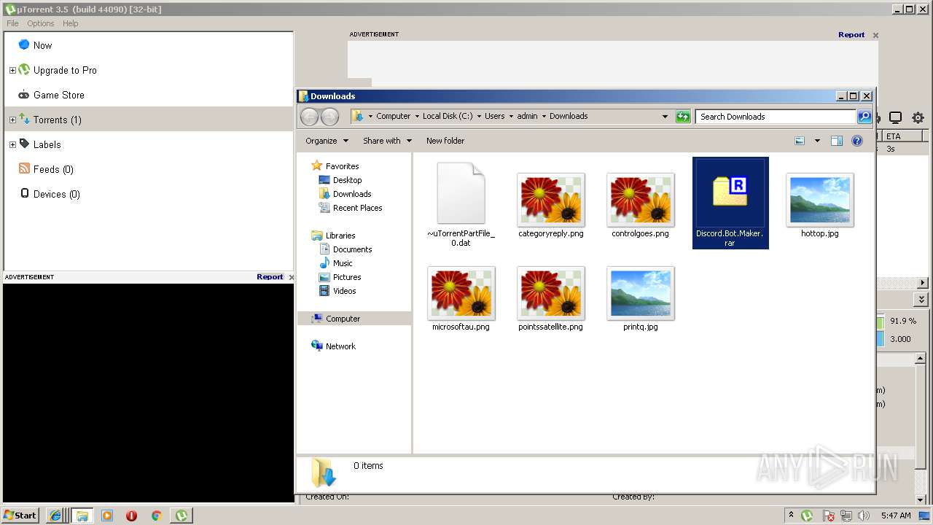This screenshot has height=525, width=933.
Task: Select hottop.jpg image file
Action: tap(819, 206)
